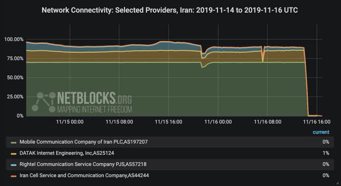Click the sharp connectivity dip near 11/16 08:00

[x=263, y=54]
